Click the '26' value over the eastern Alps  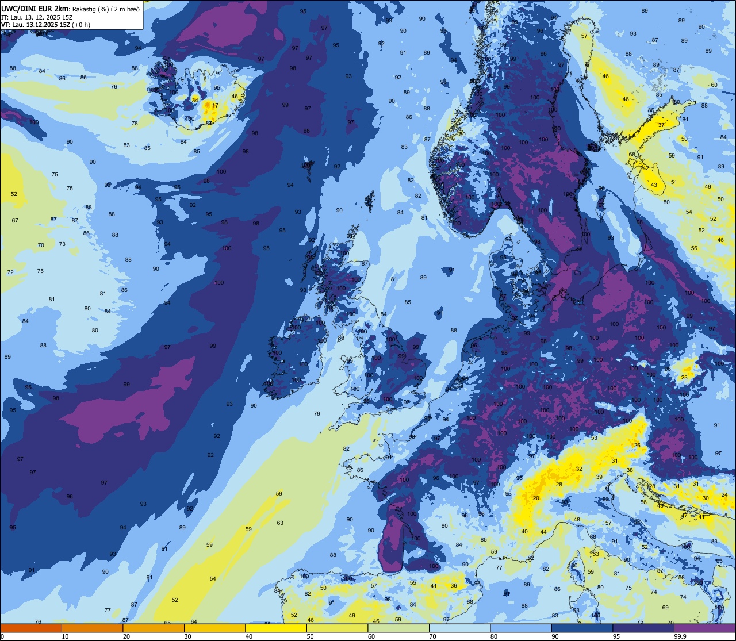(x=637, y=446)
